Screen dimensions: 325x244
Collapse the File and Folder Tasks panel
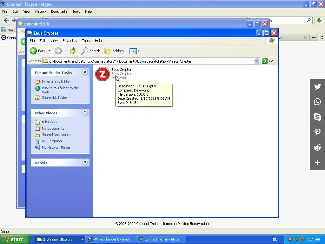(85, 72)
